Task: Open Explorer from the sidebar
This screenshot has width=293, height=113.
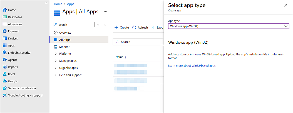Action: [11, 31]
